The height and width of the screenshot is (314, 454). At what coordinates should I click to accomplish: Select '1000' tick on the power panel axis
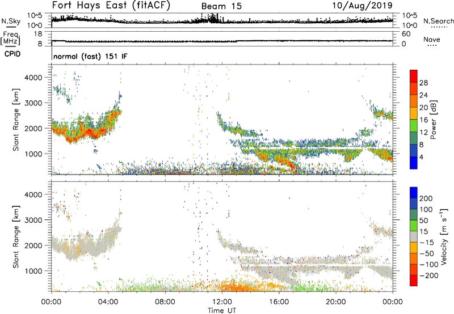[33, 154]
